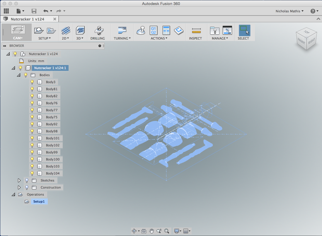Open the 3D dropdown menu
The width and height of the screenshot is (322, 236).
(80, 38)
